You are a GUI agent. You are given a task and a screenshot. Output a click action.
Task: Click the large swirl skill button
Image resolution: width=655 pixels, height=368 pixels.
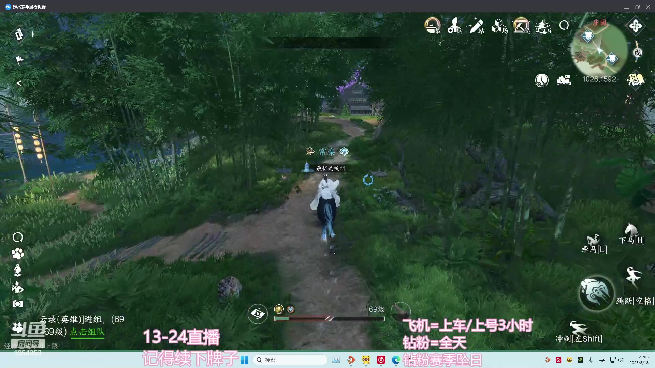596,293
